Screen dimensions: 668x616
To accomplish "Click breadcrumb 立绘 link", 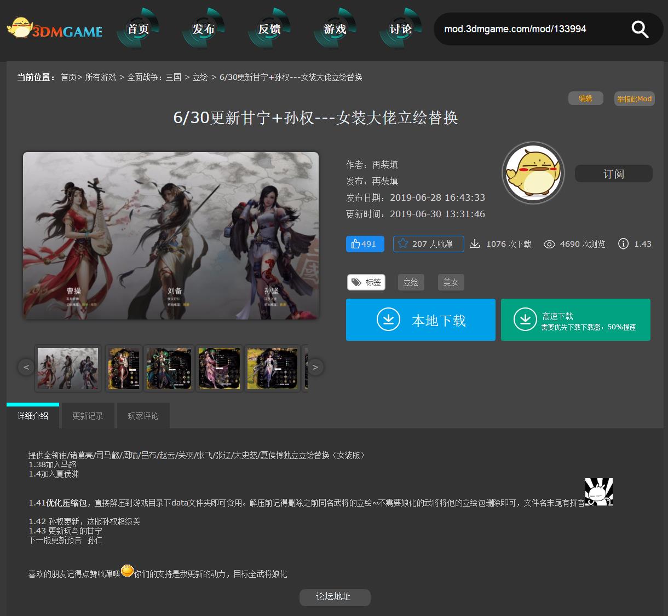I will coord(200,77).
